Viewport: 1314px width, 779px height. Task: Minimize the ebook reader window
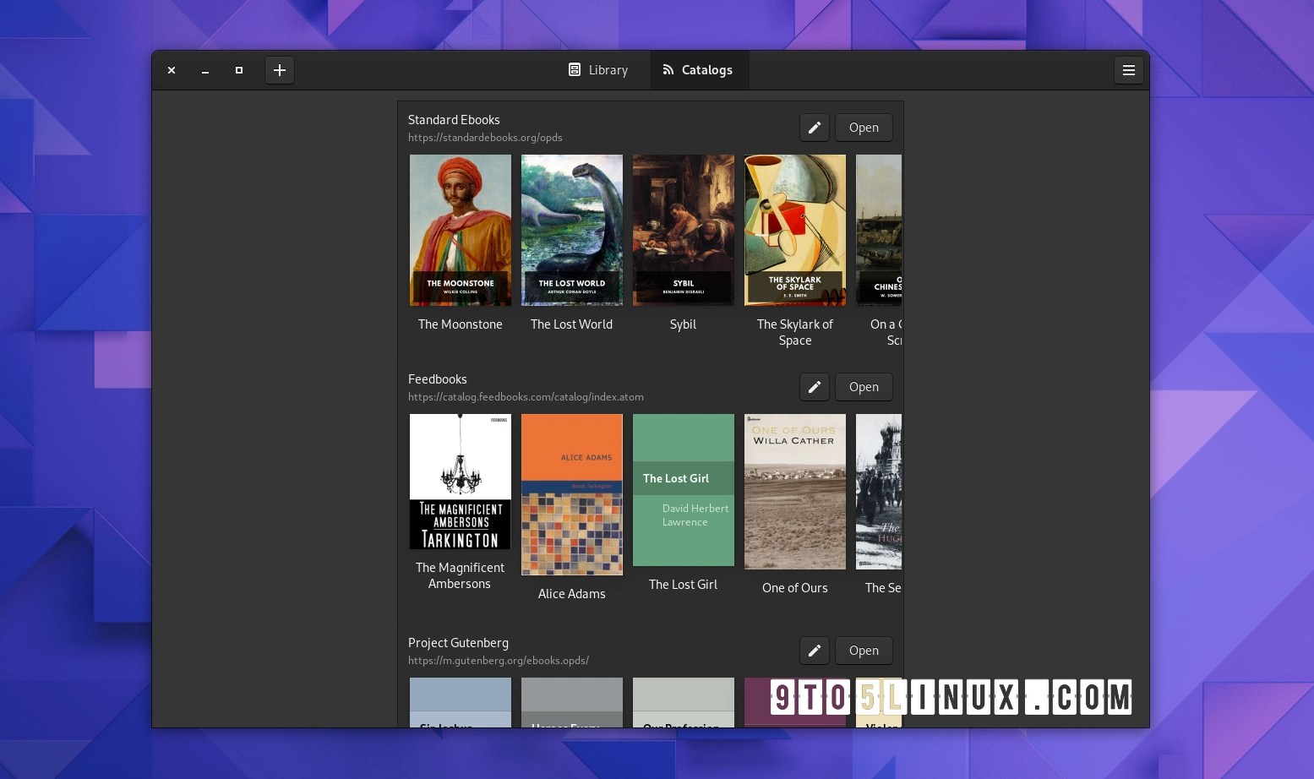205,70
